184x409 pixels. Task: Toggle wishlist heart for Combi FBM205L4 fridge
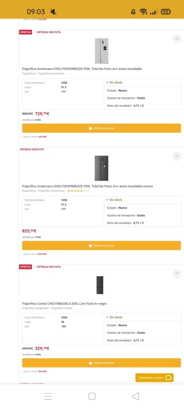pyautogui.click(x=177, y=273)
